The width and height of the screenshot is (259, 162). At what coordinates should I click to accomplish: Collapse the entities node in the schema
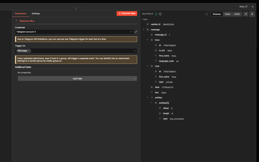(147, 97)
